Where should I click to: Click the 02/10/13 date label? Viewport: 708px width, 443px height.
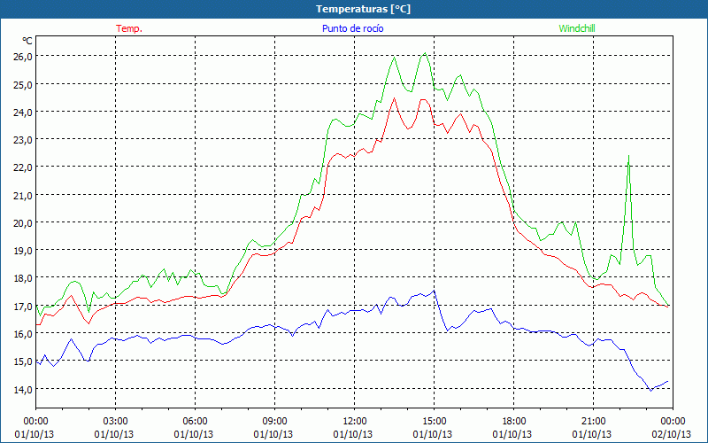[673, 434]
